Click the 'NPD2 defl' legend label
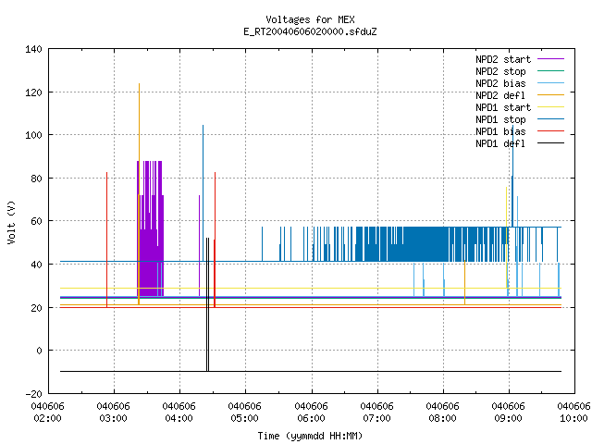This screenshot has width=592, height=444. pos(500,95)
